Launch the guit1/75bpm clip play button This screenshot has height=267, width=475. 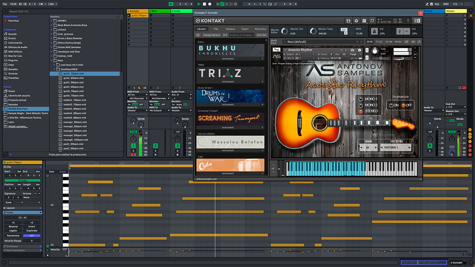pyautogui.click(x=129, y=15)
